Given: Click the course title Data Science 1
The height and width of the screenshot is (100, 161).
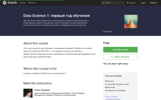Looking at the screenshot, I should [x=57, y=16].
